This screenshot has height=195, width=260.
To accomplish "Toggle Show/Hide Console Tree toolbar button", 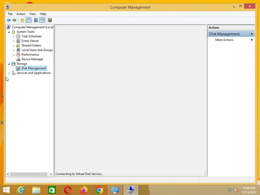I will click(x=28, y=20).
